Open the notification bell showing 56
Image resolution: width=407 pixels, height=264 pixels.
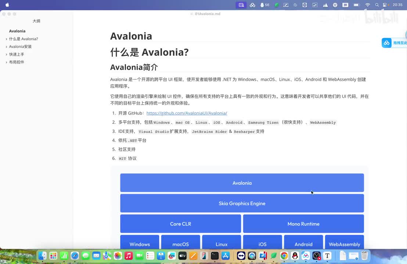[x=265, y=5]
